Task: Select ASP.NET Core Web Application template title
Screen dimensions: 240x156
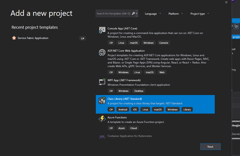Action: (x=126, y=51)
